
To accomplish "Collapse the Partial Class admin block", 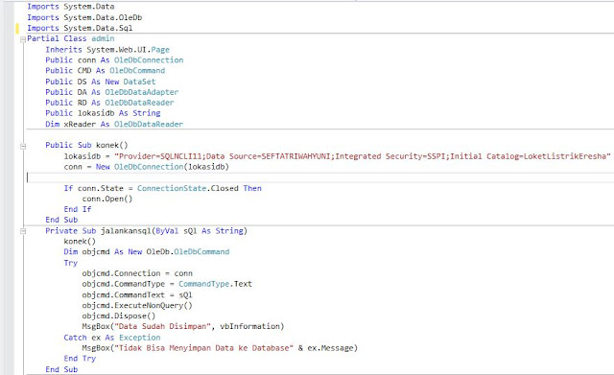I will [23, 39].
